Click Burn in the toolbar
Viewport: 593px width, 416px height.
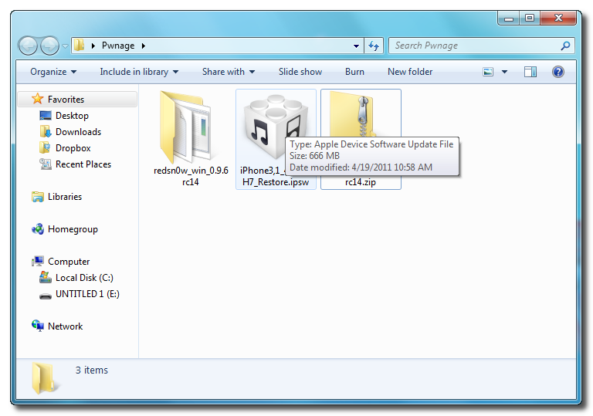354,72
